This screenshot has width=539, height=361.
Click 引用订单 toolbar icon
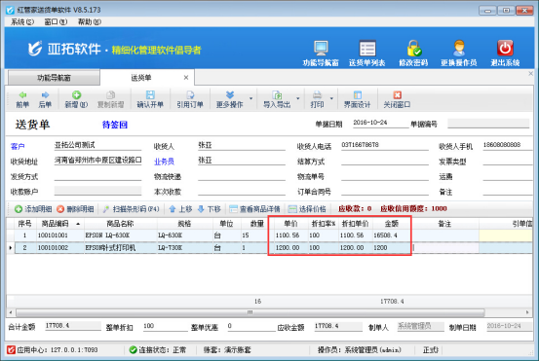point(190,95)
